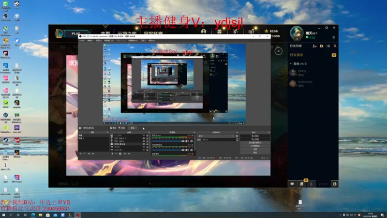Screen dimensions: 387x218
Task: Show hidden system tray icons chevron
Action: click(x=341, y=215)
